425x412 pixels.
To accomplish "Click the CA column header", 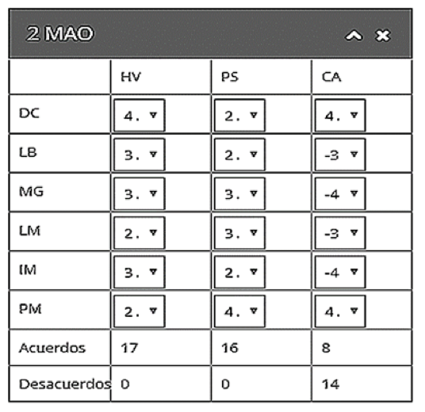I will 331,77.
